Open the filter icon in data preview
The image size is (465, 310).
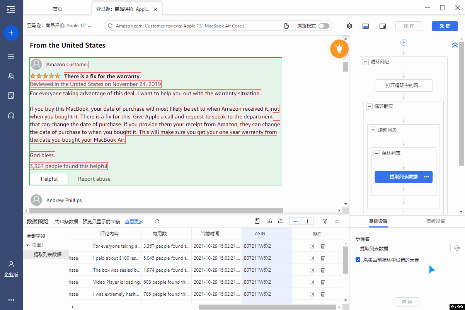pos(325,221)
